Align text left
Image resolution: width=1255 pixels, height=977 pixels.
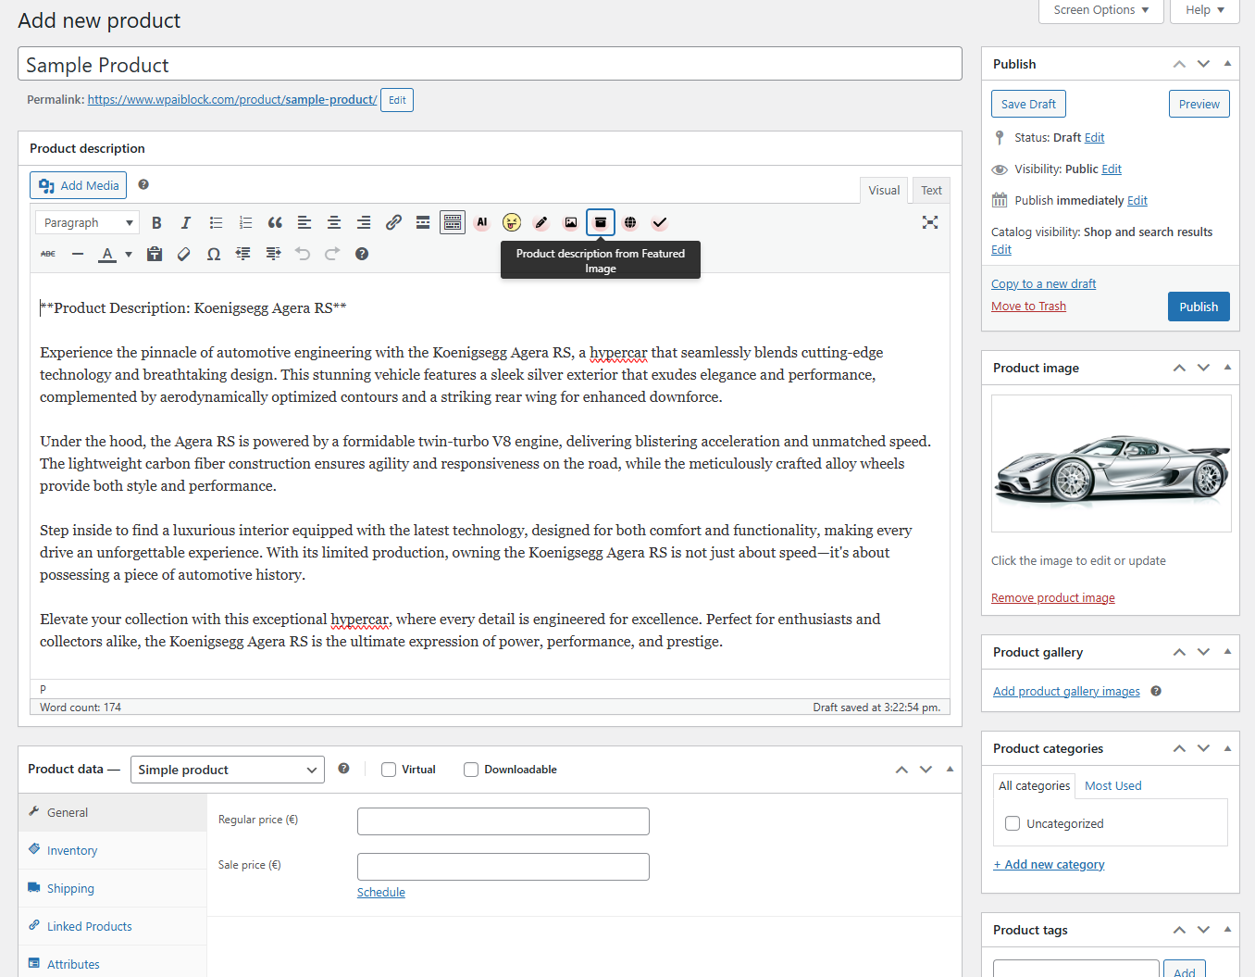(304, 222)
